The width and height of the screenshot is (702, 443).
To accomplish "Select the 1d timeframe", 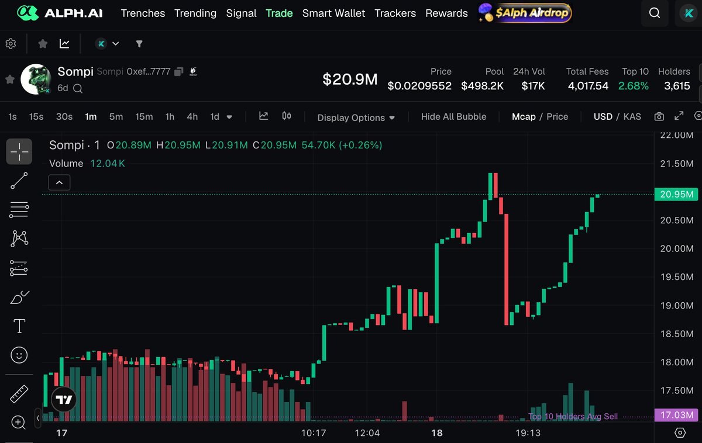I will pos(215,117).
